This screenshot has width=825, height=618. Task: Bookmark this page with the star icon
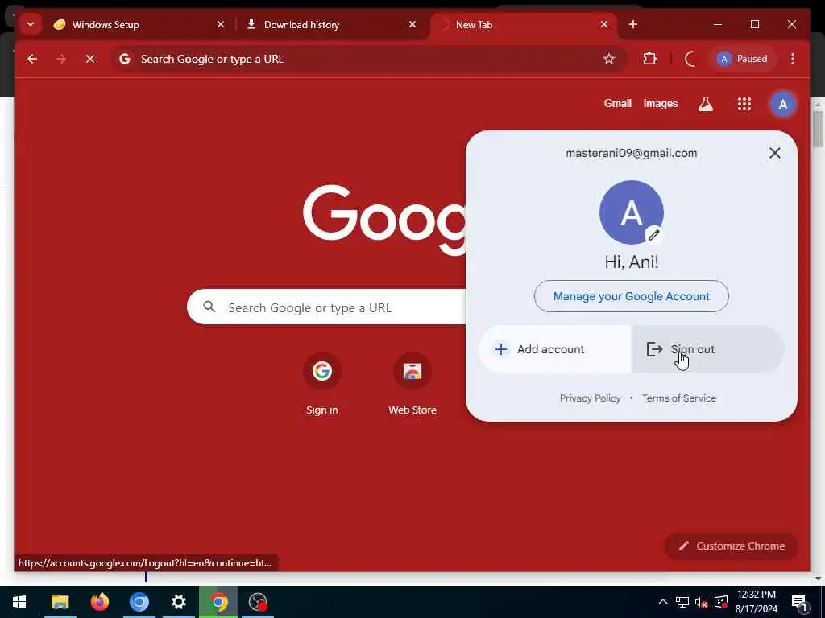pos(609,59)
